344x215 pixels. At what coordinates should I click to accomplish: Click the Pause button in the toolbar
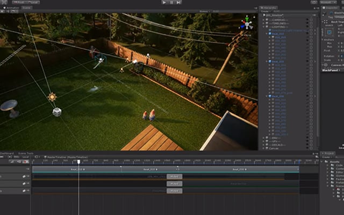(x=171, y=2)
